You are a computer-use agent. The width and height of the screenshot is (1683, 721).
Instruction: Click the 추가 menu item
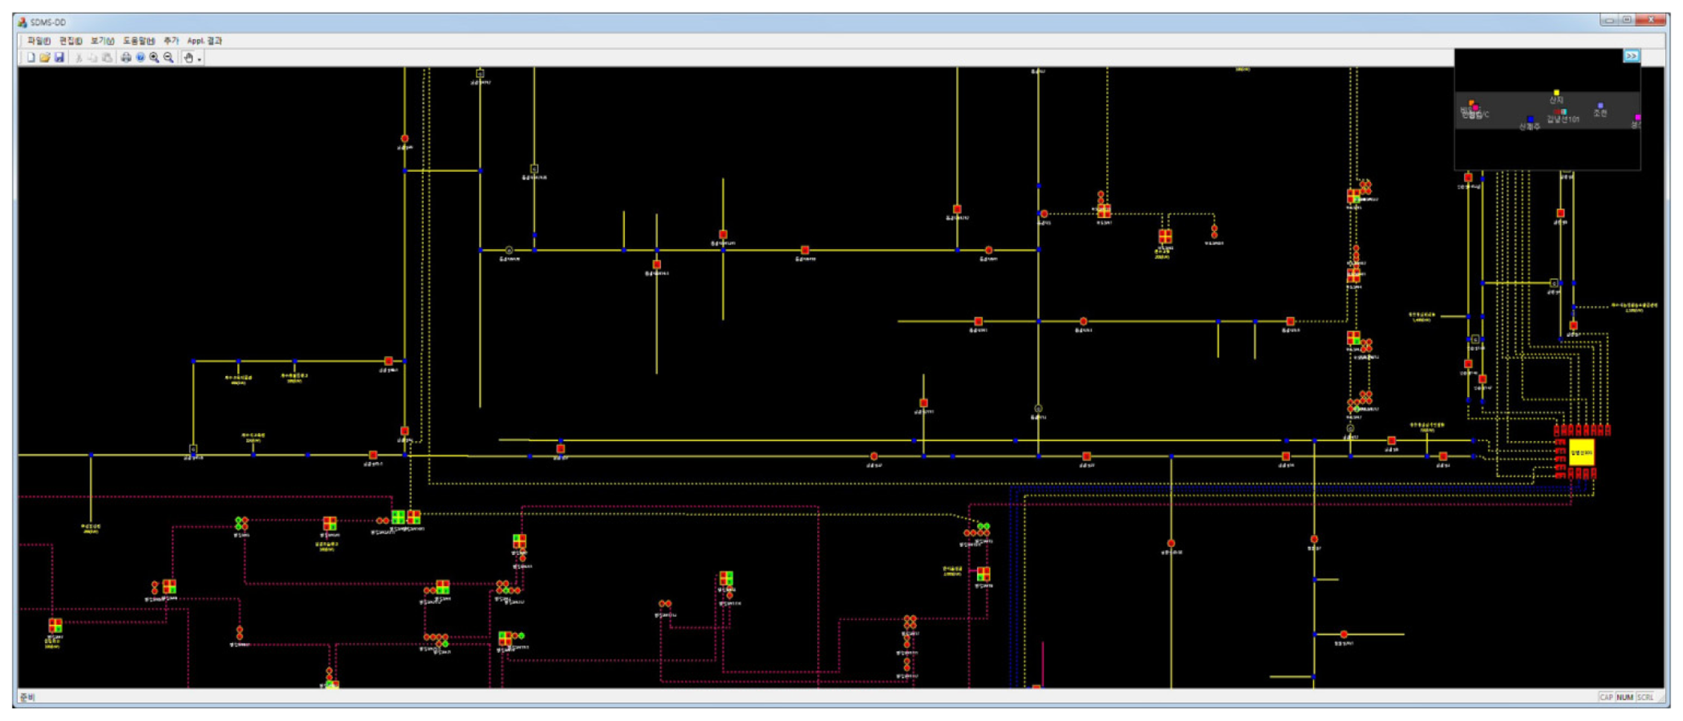171,40
